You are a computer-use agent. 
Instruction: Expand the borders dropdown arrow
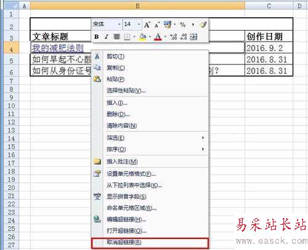(134, 37)
